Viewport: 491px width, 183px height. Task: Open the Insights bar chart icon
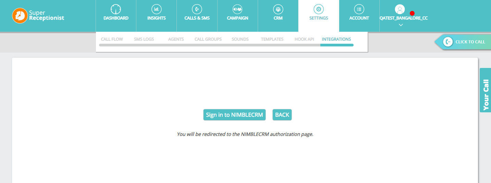[156, 9]
